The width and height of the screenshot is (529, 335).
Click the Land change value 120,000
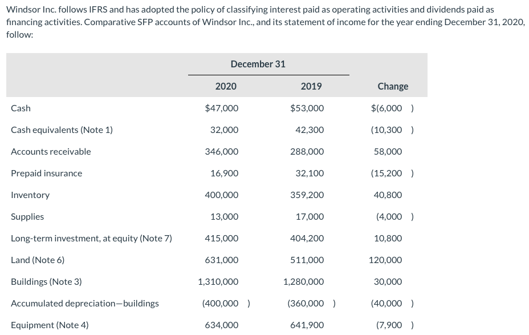click(385, 260)
